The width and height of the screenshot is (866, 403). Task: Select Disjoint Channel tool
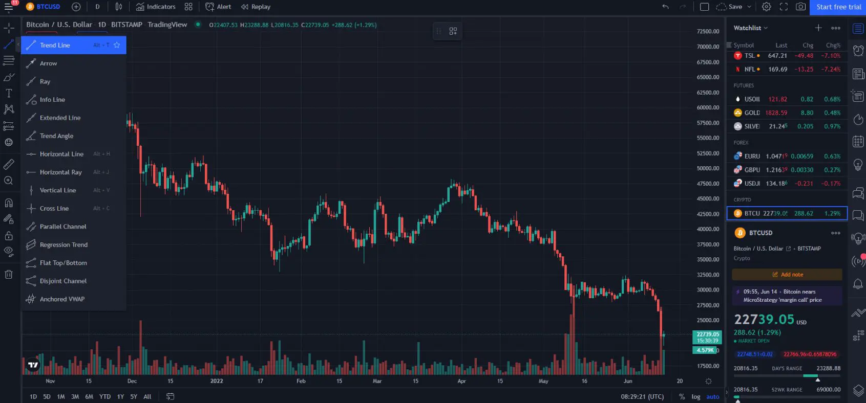click(x=73, y=281)
